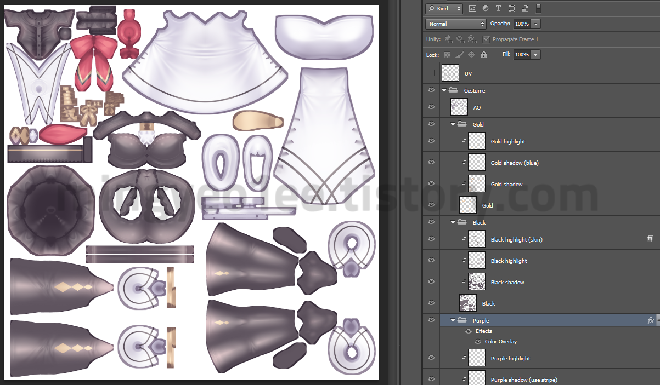660x385 pixels.
Task: Click the clipping arrow beside Black shadow
Action: [x=464, y=282]
